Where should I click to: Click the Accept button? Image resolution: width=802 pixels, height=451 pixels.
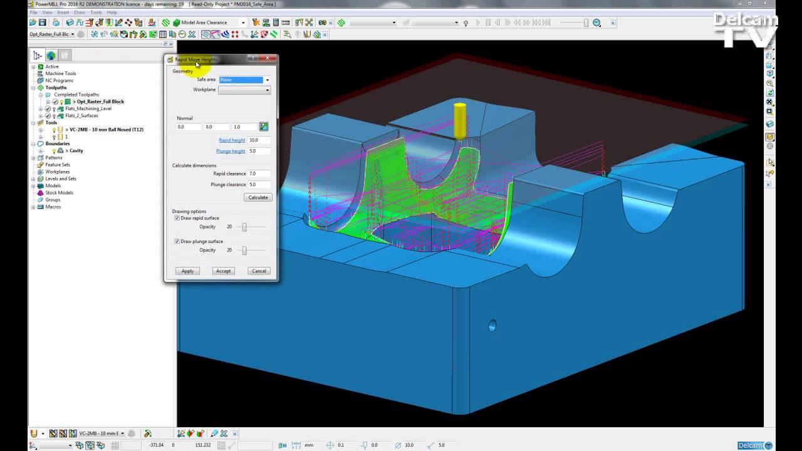pyautogui.click(x=223, y=271)
